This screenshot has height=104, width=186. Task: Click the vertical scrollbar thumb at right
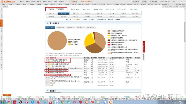(x=185, y=32)
